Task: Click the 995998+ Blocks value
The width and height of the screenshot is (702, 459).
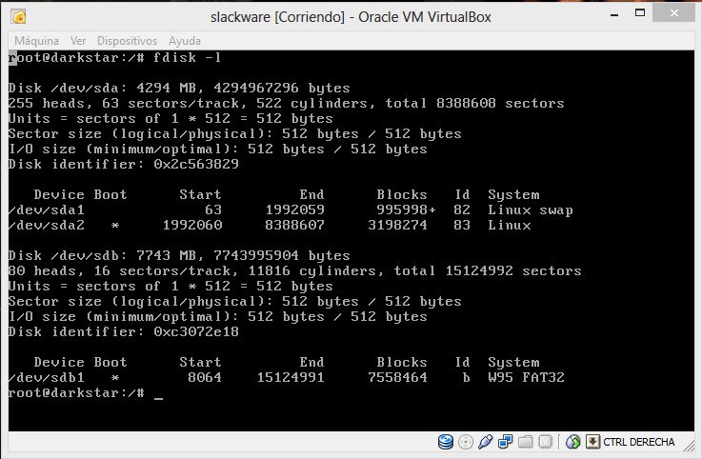Action: [x=406, y=210]
